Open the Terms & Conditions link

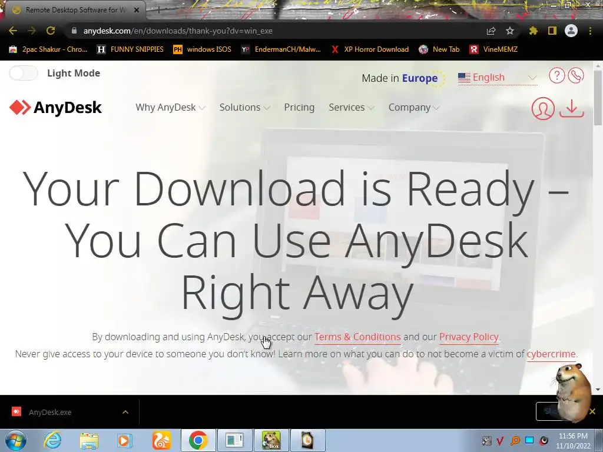357,337
